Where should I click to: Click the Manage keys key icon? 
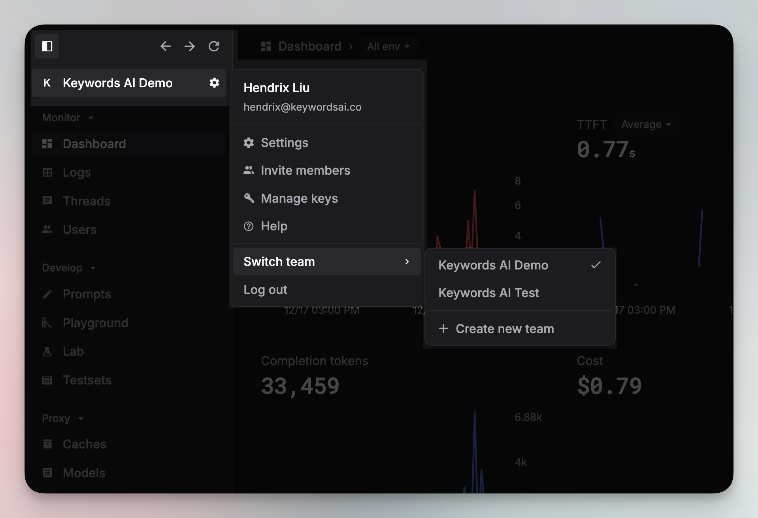[x=249, y=198]
